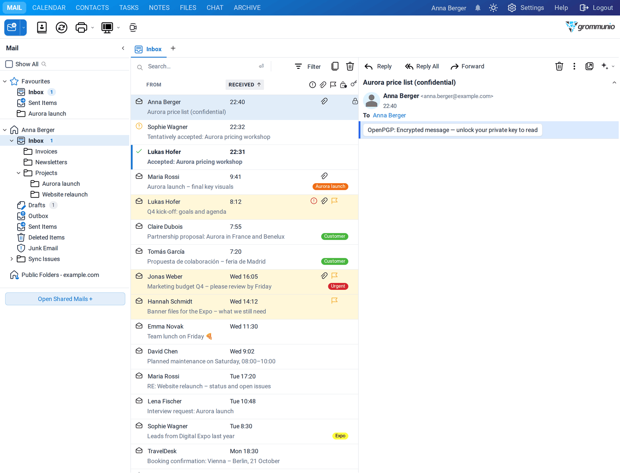Toggle the flag on Jonas Weber email
This screenshot has height=473, width=620.
335,276
